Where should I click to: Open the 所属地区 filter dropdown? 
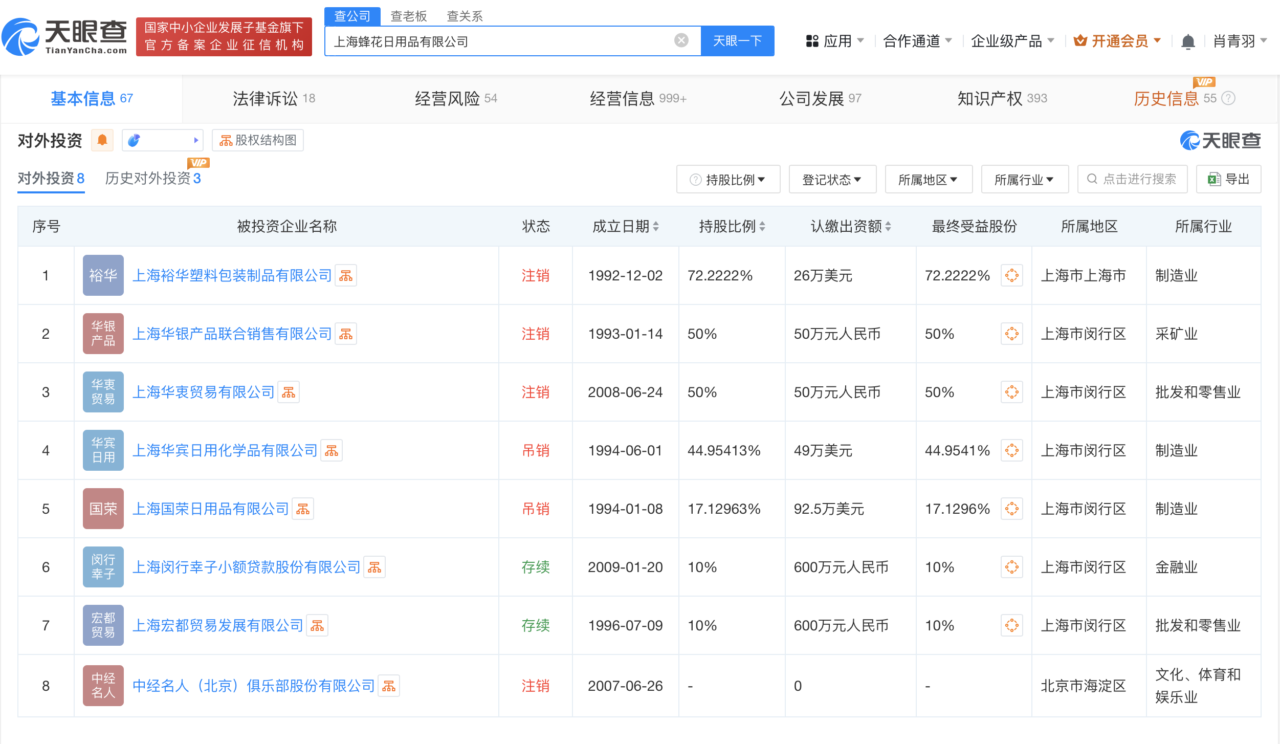click(929, 180)
